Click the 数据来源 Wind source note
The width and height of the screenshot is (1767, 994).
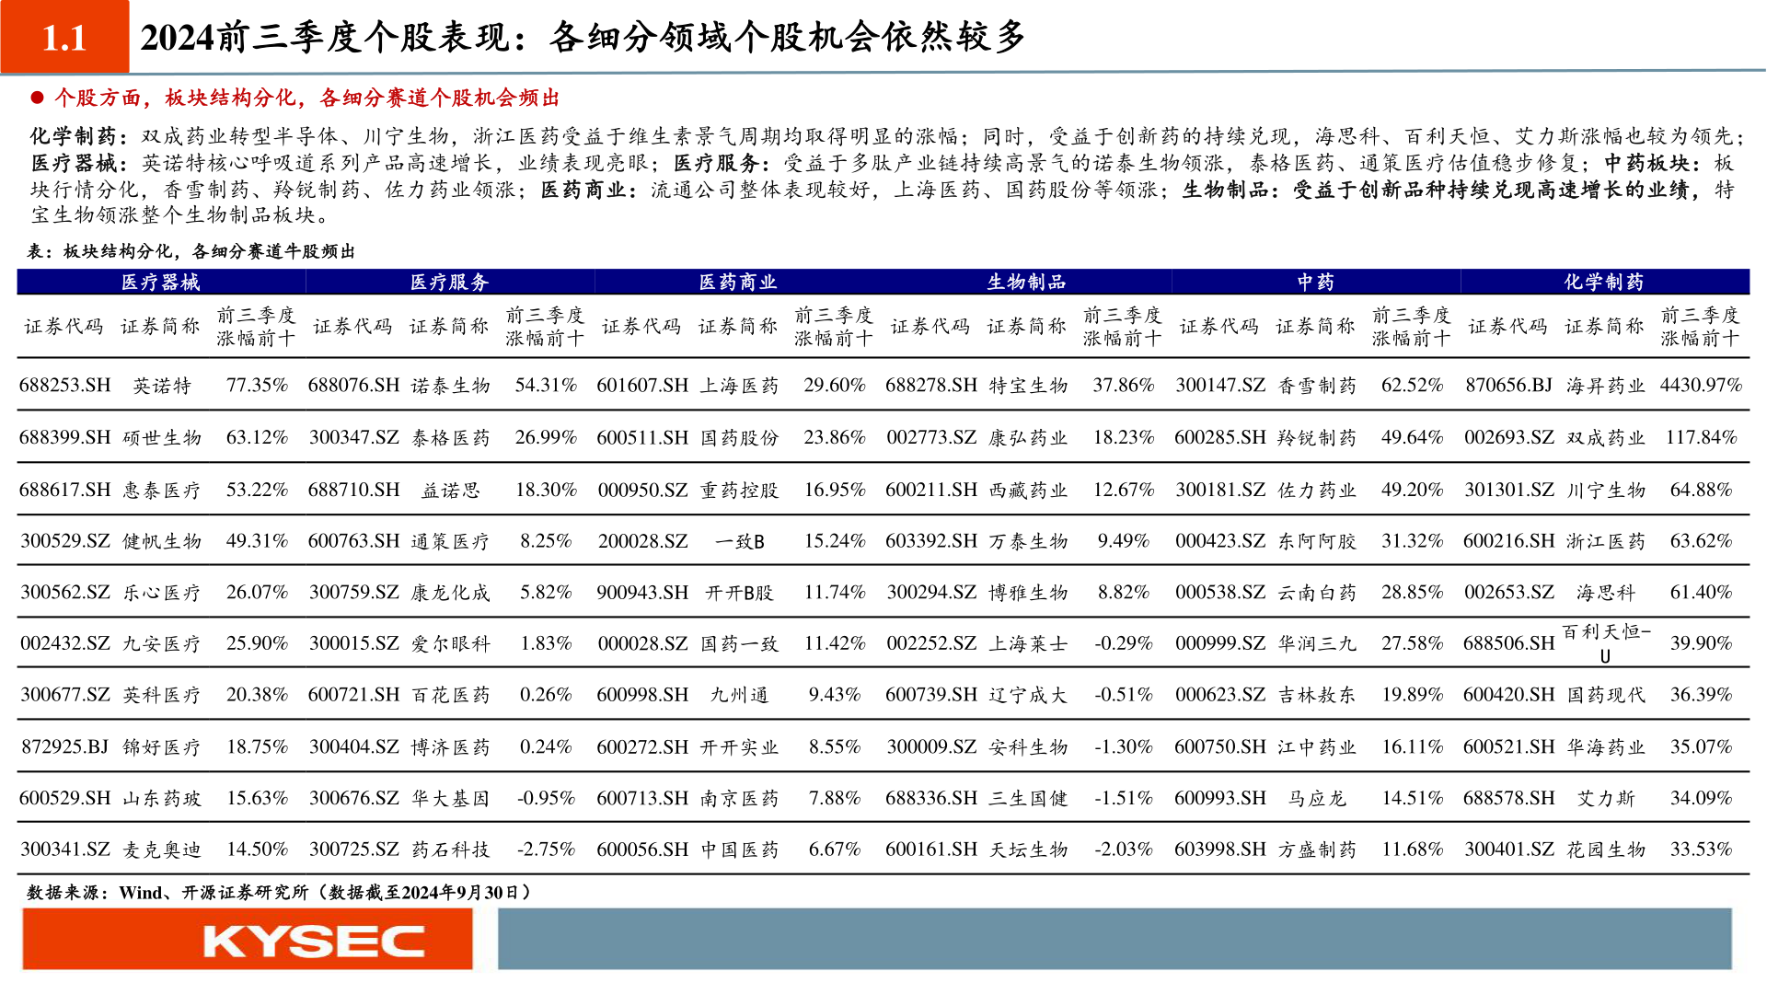(280, 892)
